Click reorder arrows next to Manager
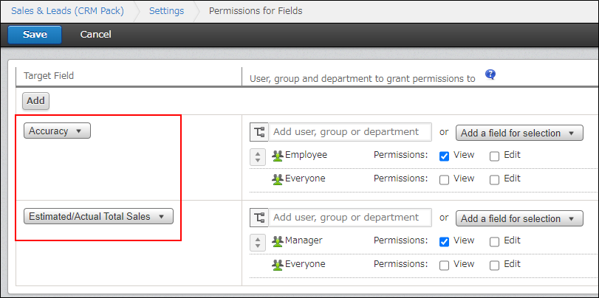 (259, 241)
